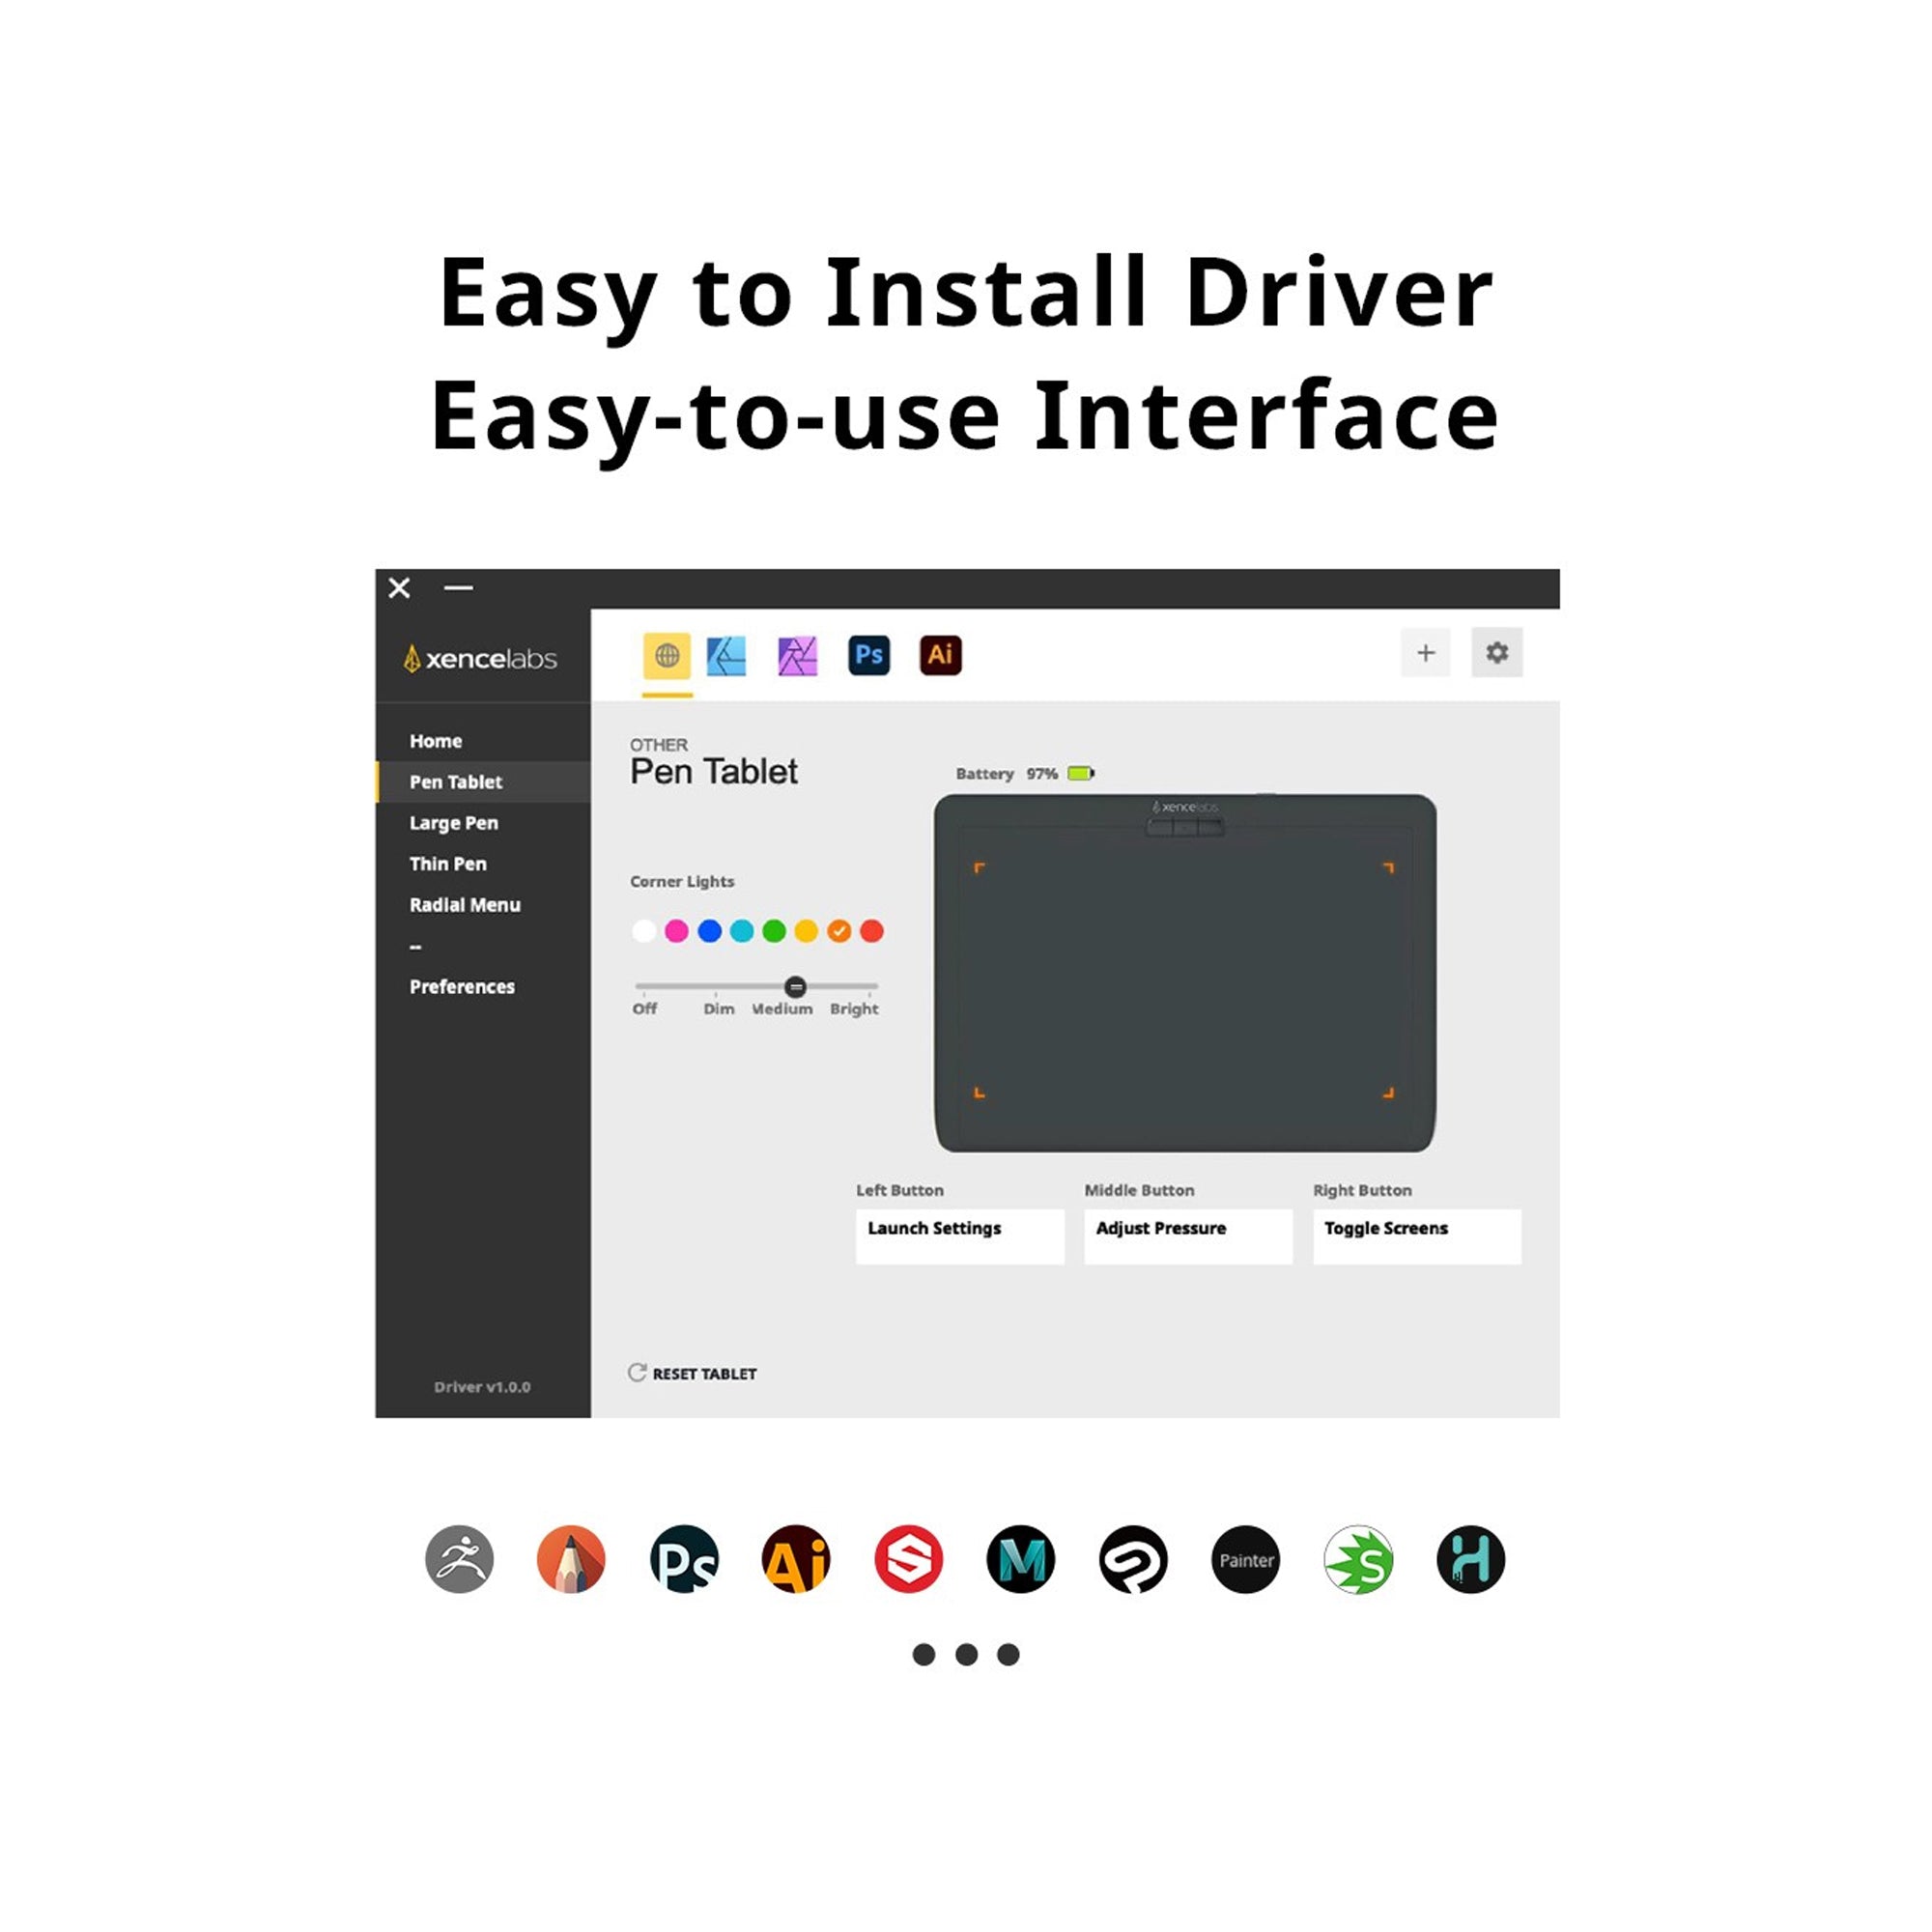Image resolution: width=1932 pixels, height=1932 pixels.
Task: Select the Photoshop app profile icon
Action: pos(868,655)
